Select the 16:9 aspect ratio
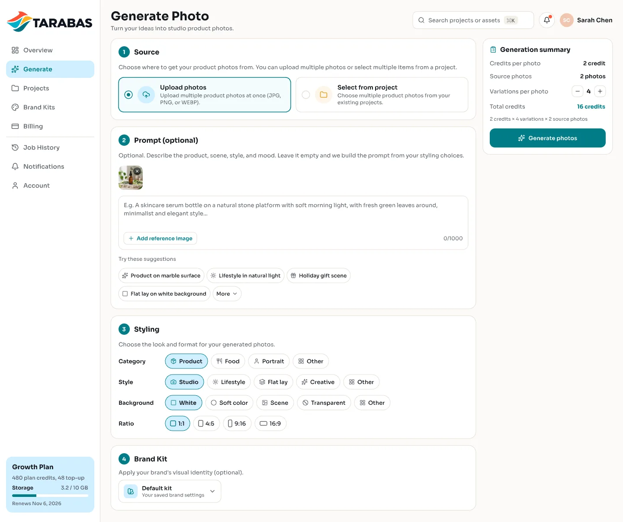 [x=270, y=423]
